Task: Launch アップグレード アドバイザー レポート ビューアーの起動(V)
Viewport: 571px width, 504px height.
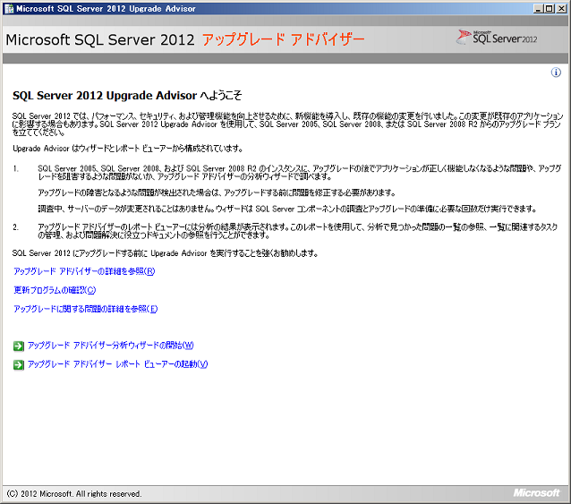Action: 117,364
